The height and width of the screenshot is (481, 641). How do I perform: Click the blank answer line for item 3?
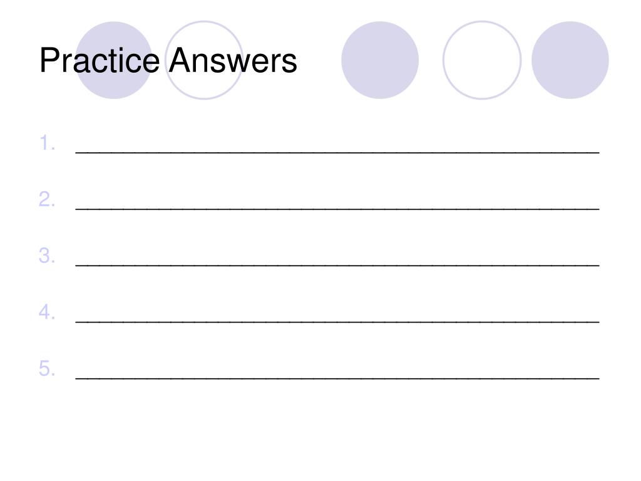coord(337,265)
